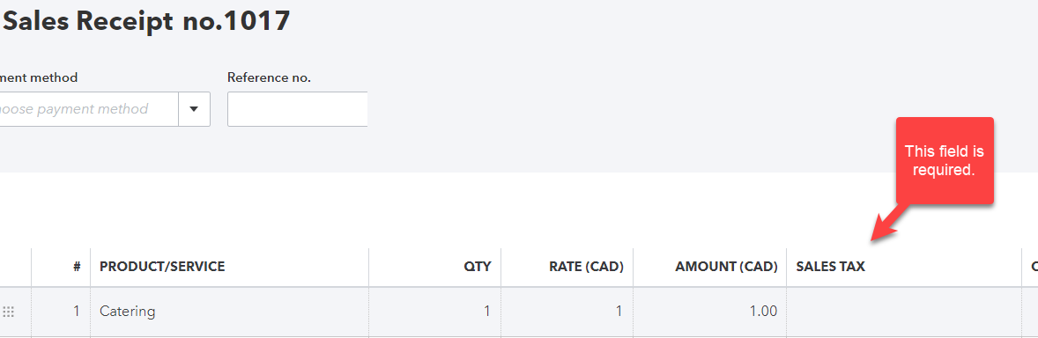Click the red 'This field is required' tooltip
Screen dimensions: 1038x338
point(944,161)
